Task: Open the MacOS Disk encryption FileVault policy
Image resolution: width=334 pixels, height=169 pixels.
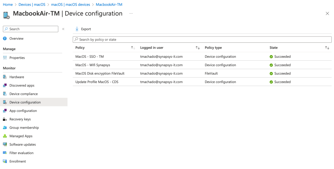Action: tap(100, 73)
